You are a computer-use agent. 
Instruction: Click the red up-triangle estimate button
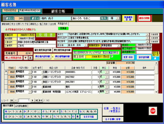click(x=30, y=58)
